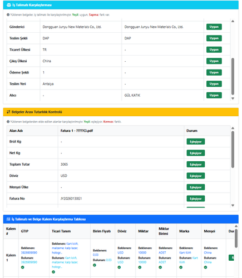Click the Birim Fiyatı column header
This screenshot has height=278, width=242.
(x=102, y=231)
